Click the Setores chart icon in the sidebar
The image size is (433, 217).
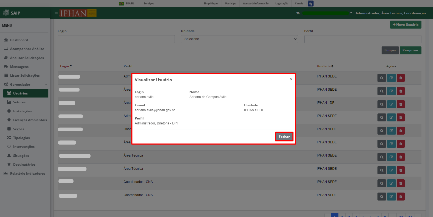[x=9, y=102]
